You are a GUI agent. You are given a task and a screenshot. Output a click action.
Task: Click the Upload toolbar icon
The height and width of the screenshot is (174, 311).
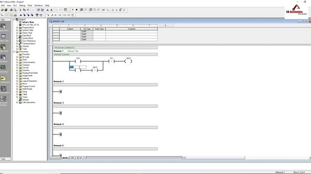point(48,10)
